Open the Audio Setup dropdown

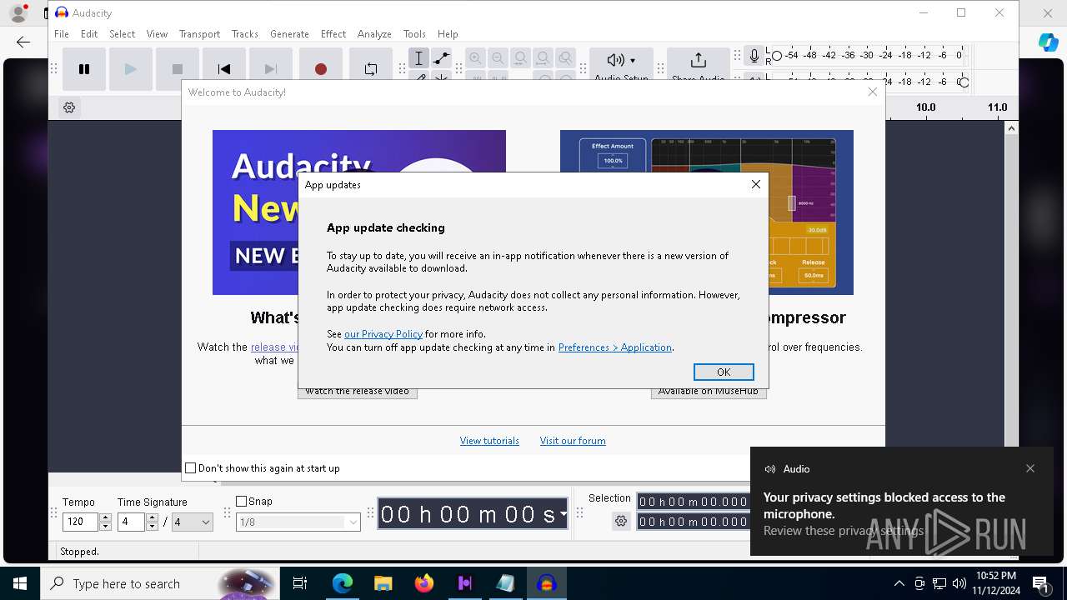622,65
